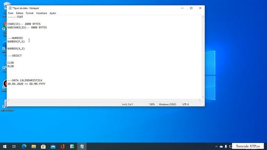Viewport: 267px width, 150px height.
Task: Click the '---DATA CALENDARISTICA' line
Action: click(25, 80)
